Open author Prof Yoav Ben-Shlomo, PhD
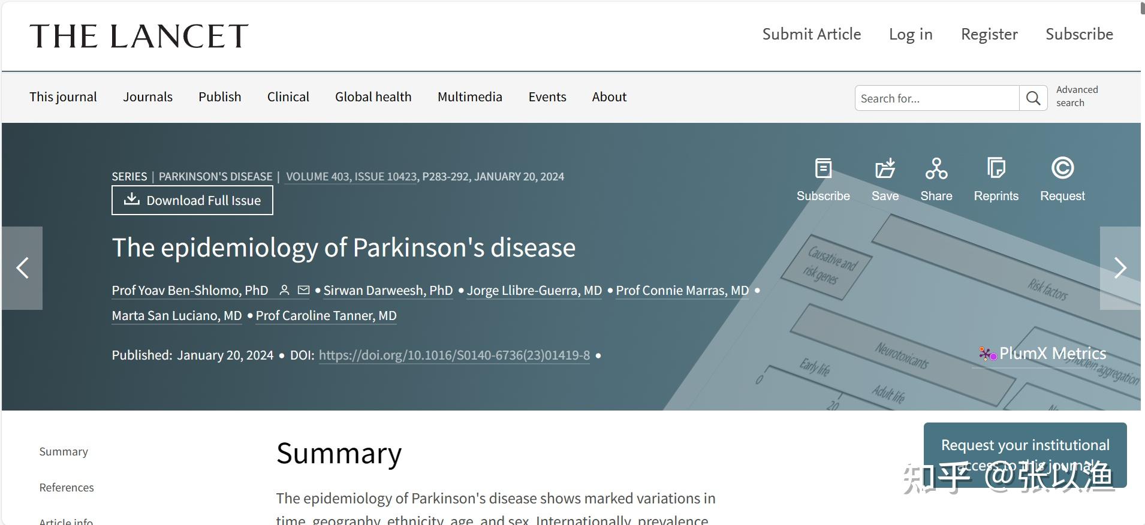 (190, 291)
